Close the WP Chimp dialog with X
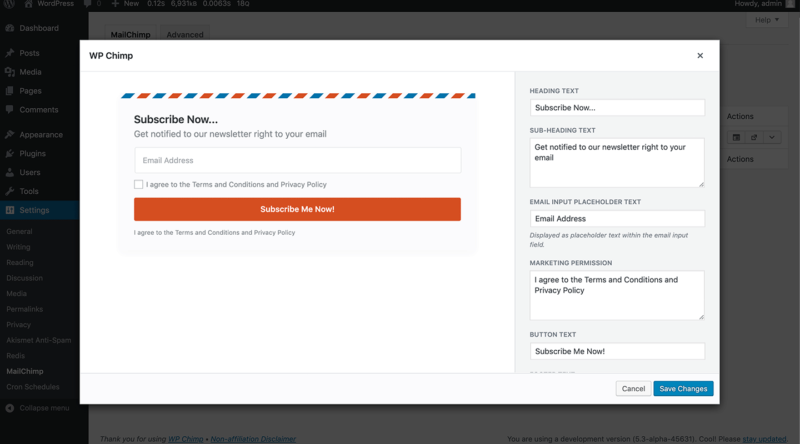800x444 pixels. pyautogui.click(x=700, y=56)
